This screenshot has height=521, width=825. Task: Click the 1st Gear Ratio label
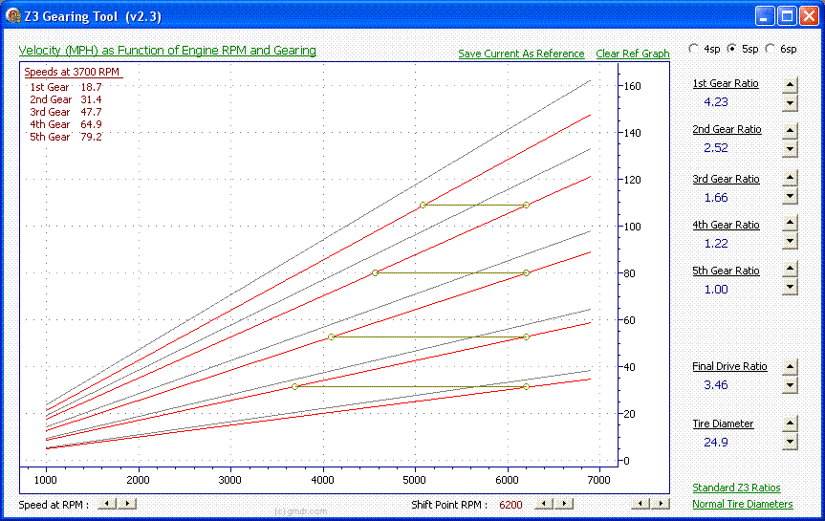[x=725, y=83]
